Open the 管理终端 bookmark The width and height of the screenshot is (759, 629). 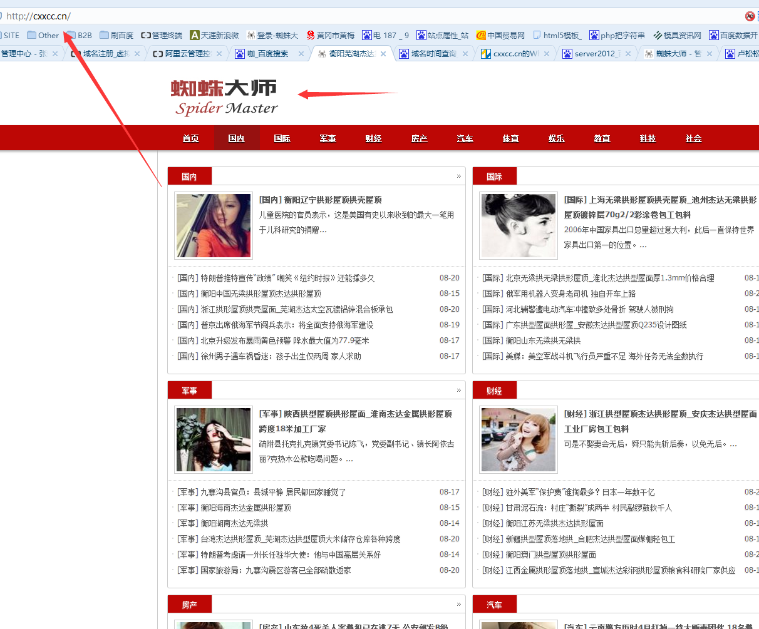(162, 36)
